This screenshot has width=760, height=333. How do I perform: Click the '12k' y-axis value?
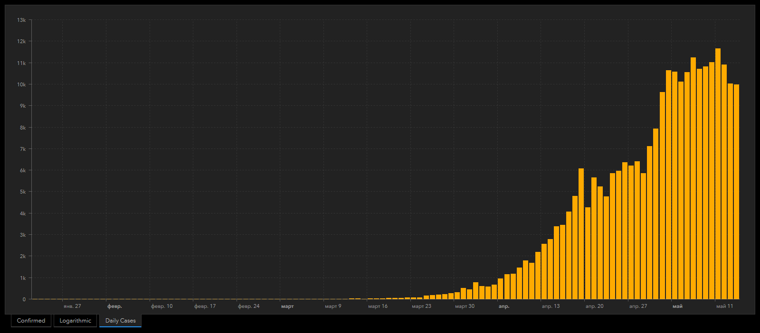pyautogui.click(x=21, y=41)
